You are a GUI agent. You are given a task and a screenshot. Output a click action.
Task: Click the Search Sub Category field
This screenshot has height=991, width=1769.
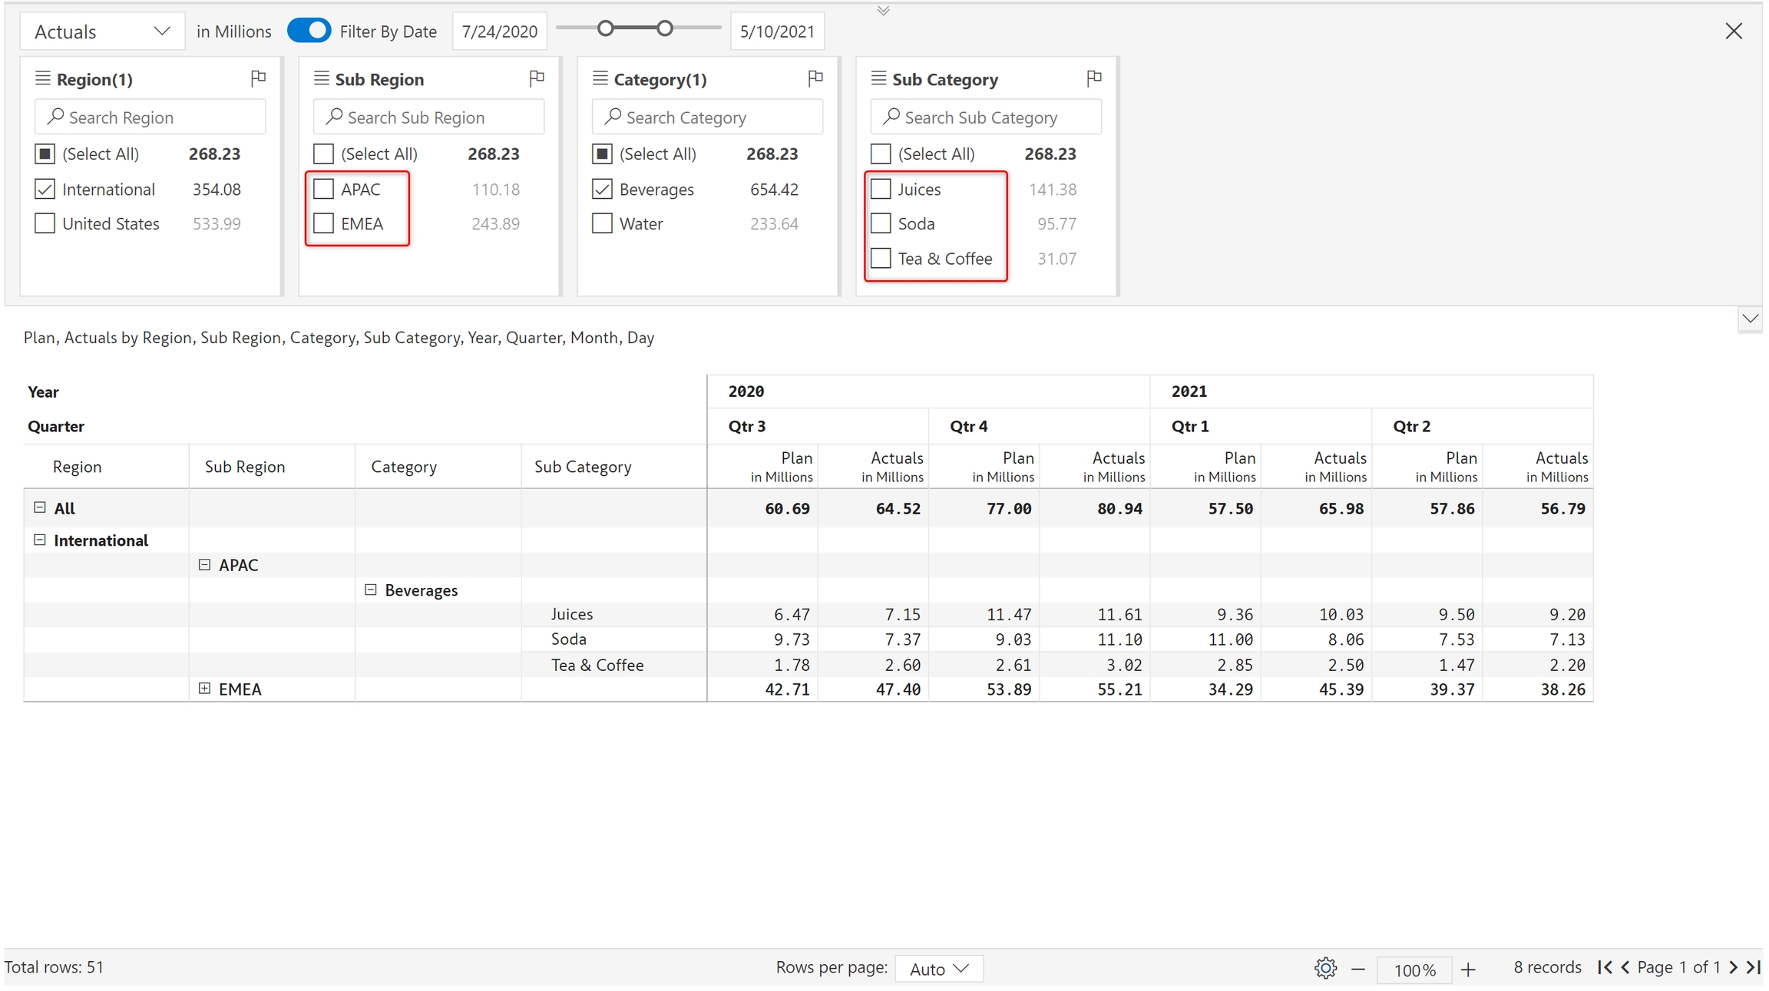pyautogui.click(x=986, y=117)
